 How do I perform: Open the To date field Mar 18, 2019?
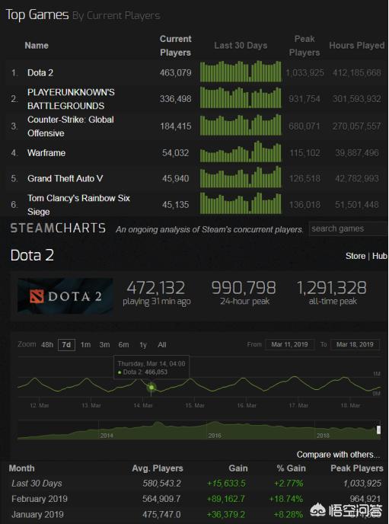[355, 344]
